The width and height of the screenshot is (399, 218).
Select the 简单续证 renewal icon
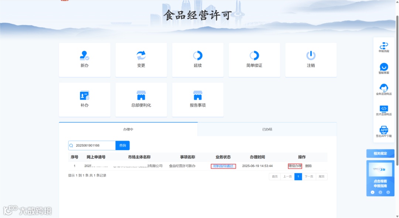[254, 59]
